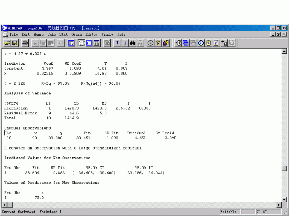
Task: Click the Save floppy disk icon
Action: (14, 43)
